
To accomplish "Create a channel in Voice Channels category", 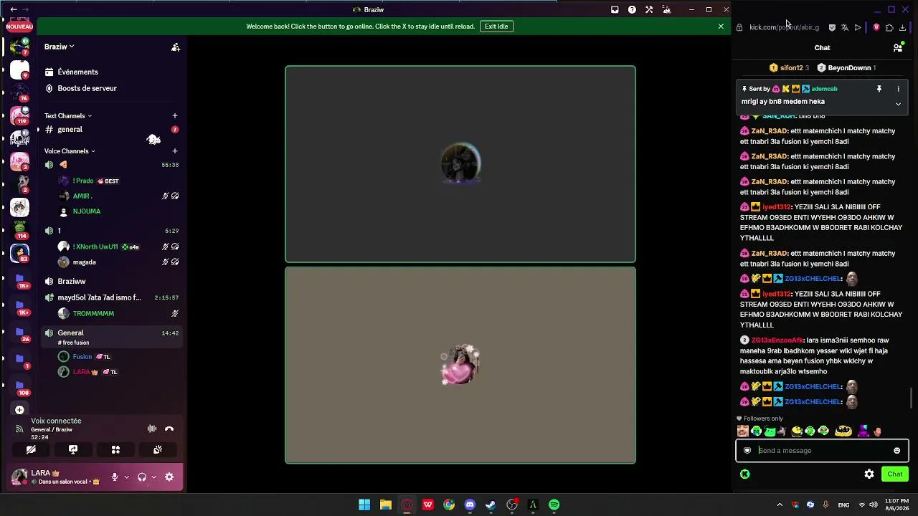I will 174,151.
